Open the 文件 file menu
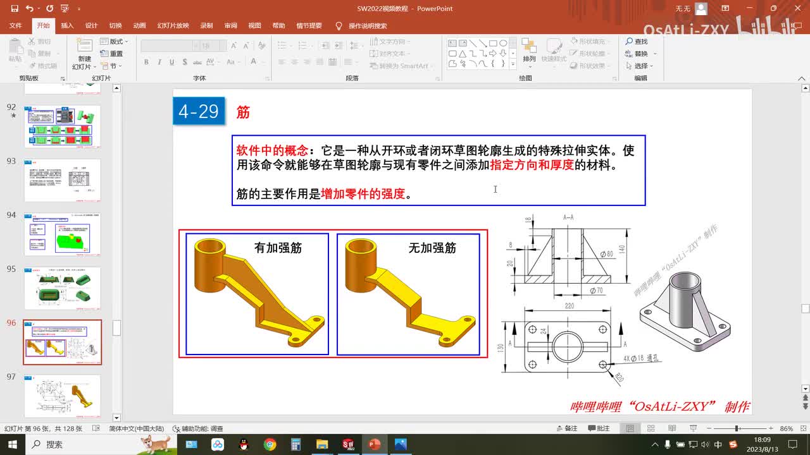 point(16,26)
